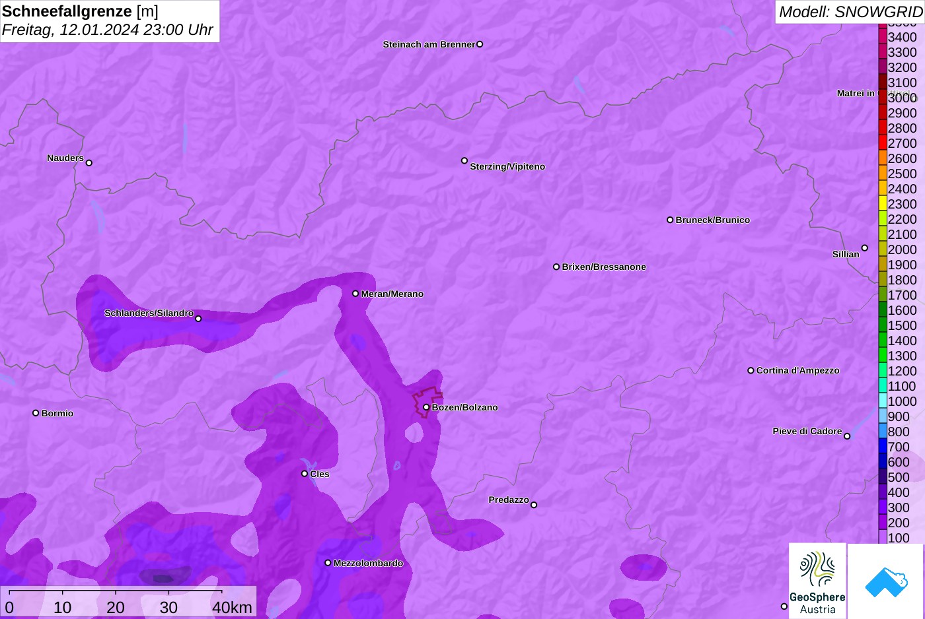925x619 pixels.
Task: Click the date Freitag, 12.01.2024 23:00 Uhr
Action: click(x=108, y=30)
